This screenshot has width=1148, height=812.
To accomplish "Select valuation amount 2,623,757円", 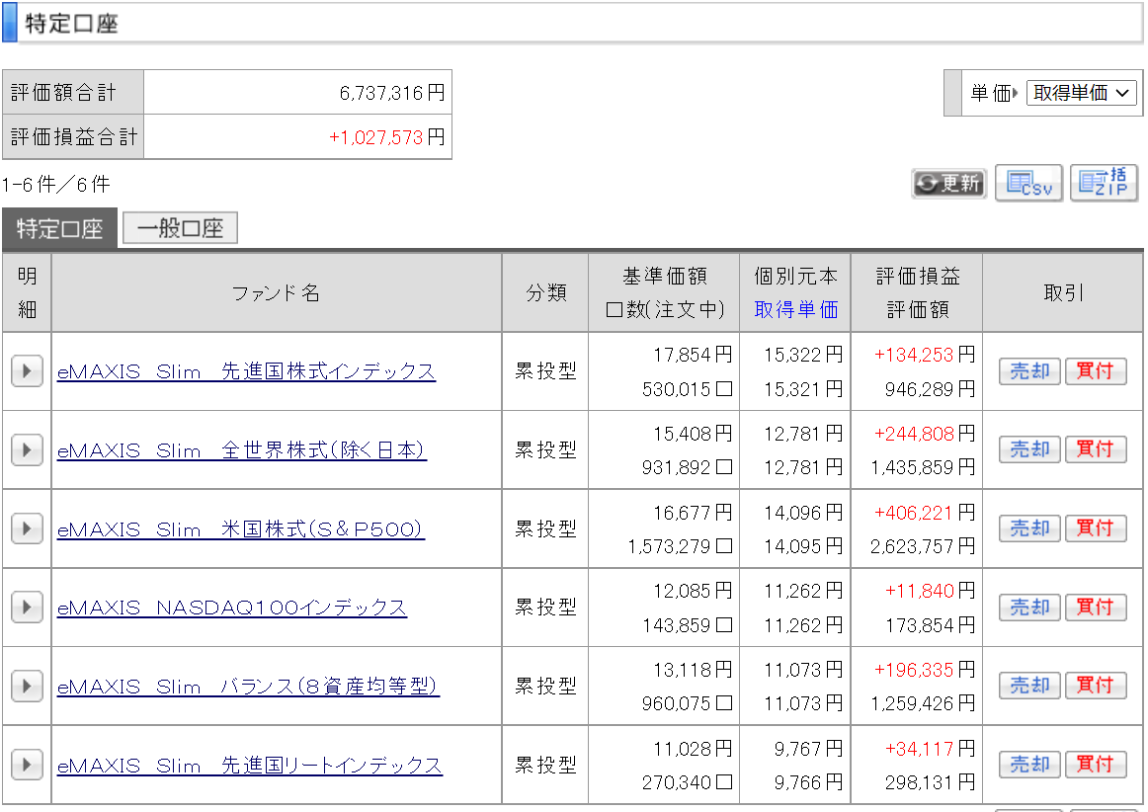I will click(923, 546).
